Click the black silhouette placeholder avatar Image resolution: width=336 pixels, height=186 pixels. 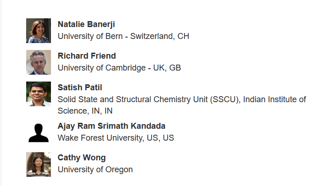39,132
